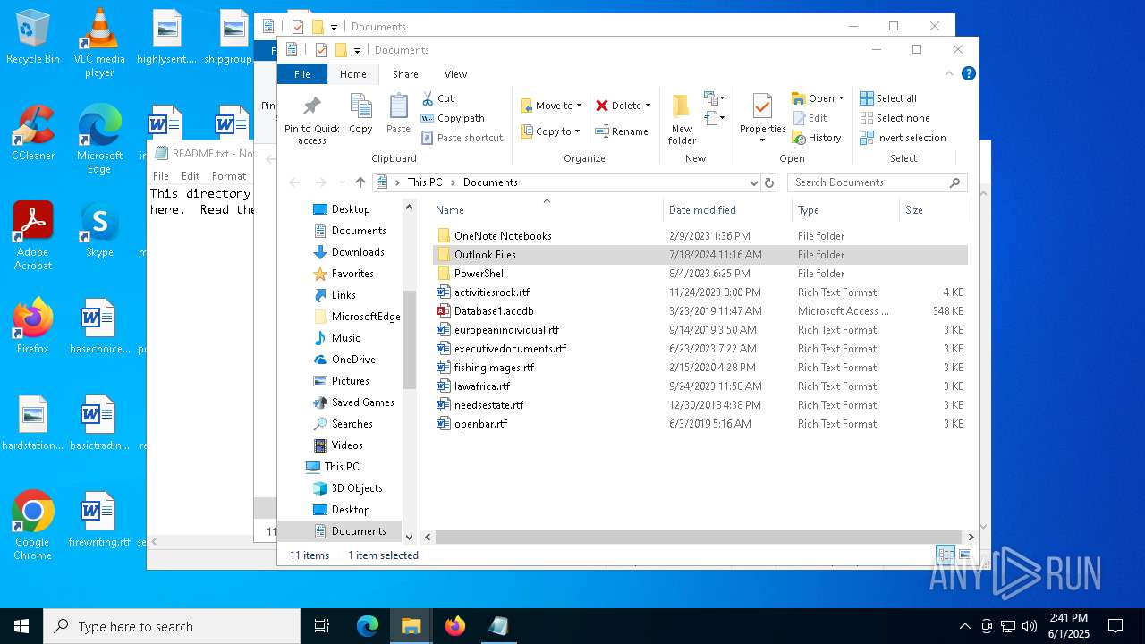Open the File ribbon tab

coord(302,74)
